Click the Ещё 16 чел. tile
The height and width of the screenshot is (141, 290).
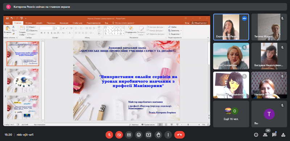(x=231, y=114)
